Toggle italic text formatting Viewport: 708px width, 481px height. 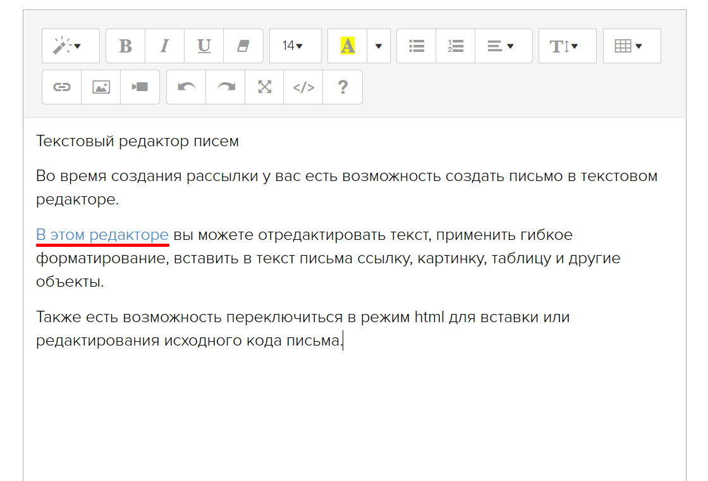tap(164, 46)
